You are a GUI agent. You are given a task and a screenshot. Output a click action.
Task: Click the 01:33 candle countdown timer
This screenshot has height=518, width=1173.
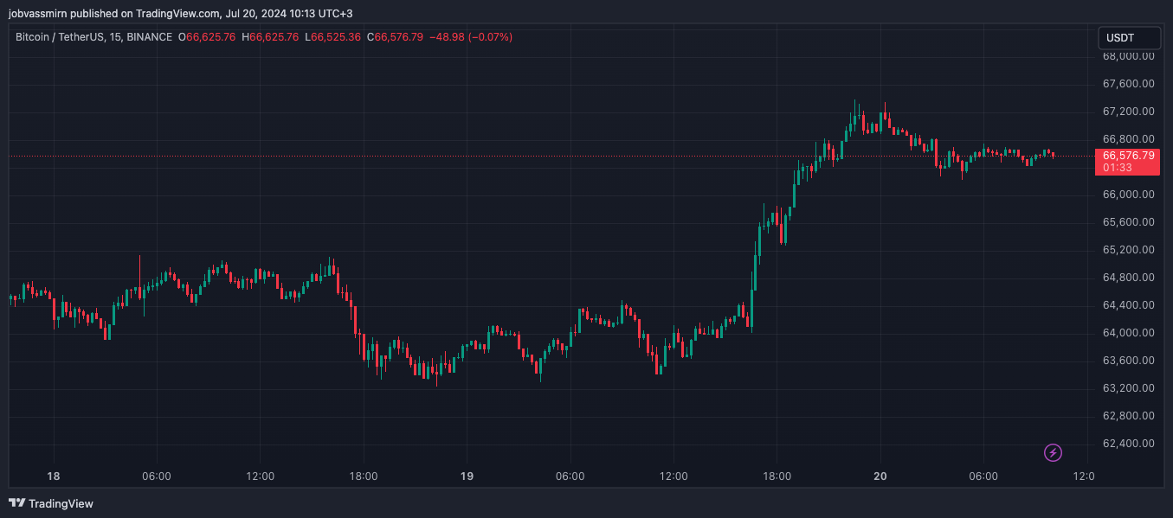coord(1115,167)
